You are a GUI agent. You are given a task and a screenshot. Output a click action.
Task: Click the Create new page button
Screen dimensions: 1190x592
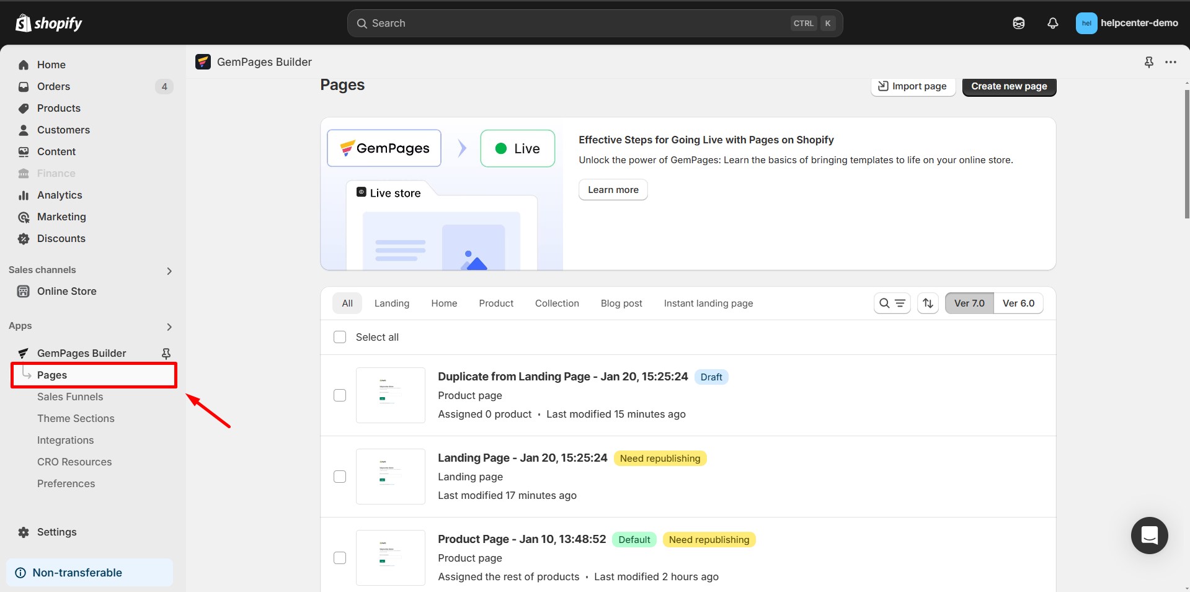pyautogui.click(x=1009, y=86)
